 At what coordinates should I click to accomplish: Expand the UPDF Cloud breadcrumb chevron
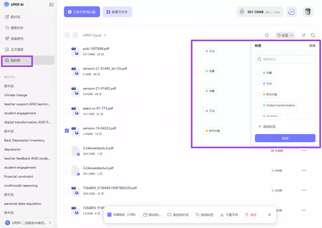coord(105,35)
